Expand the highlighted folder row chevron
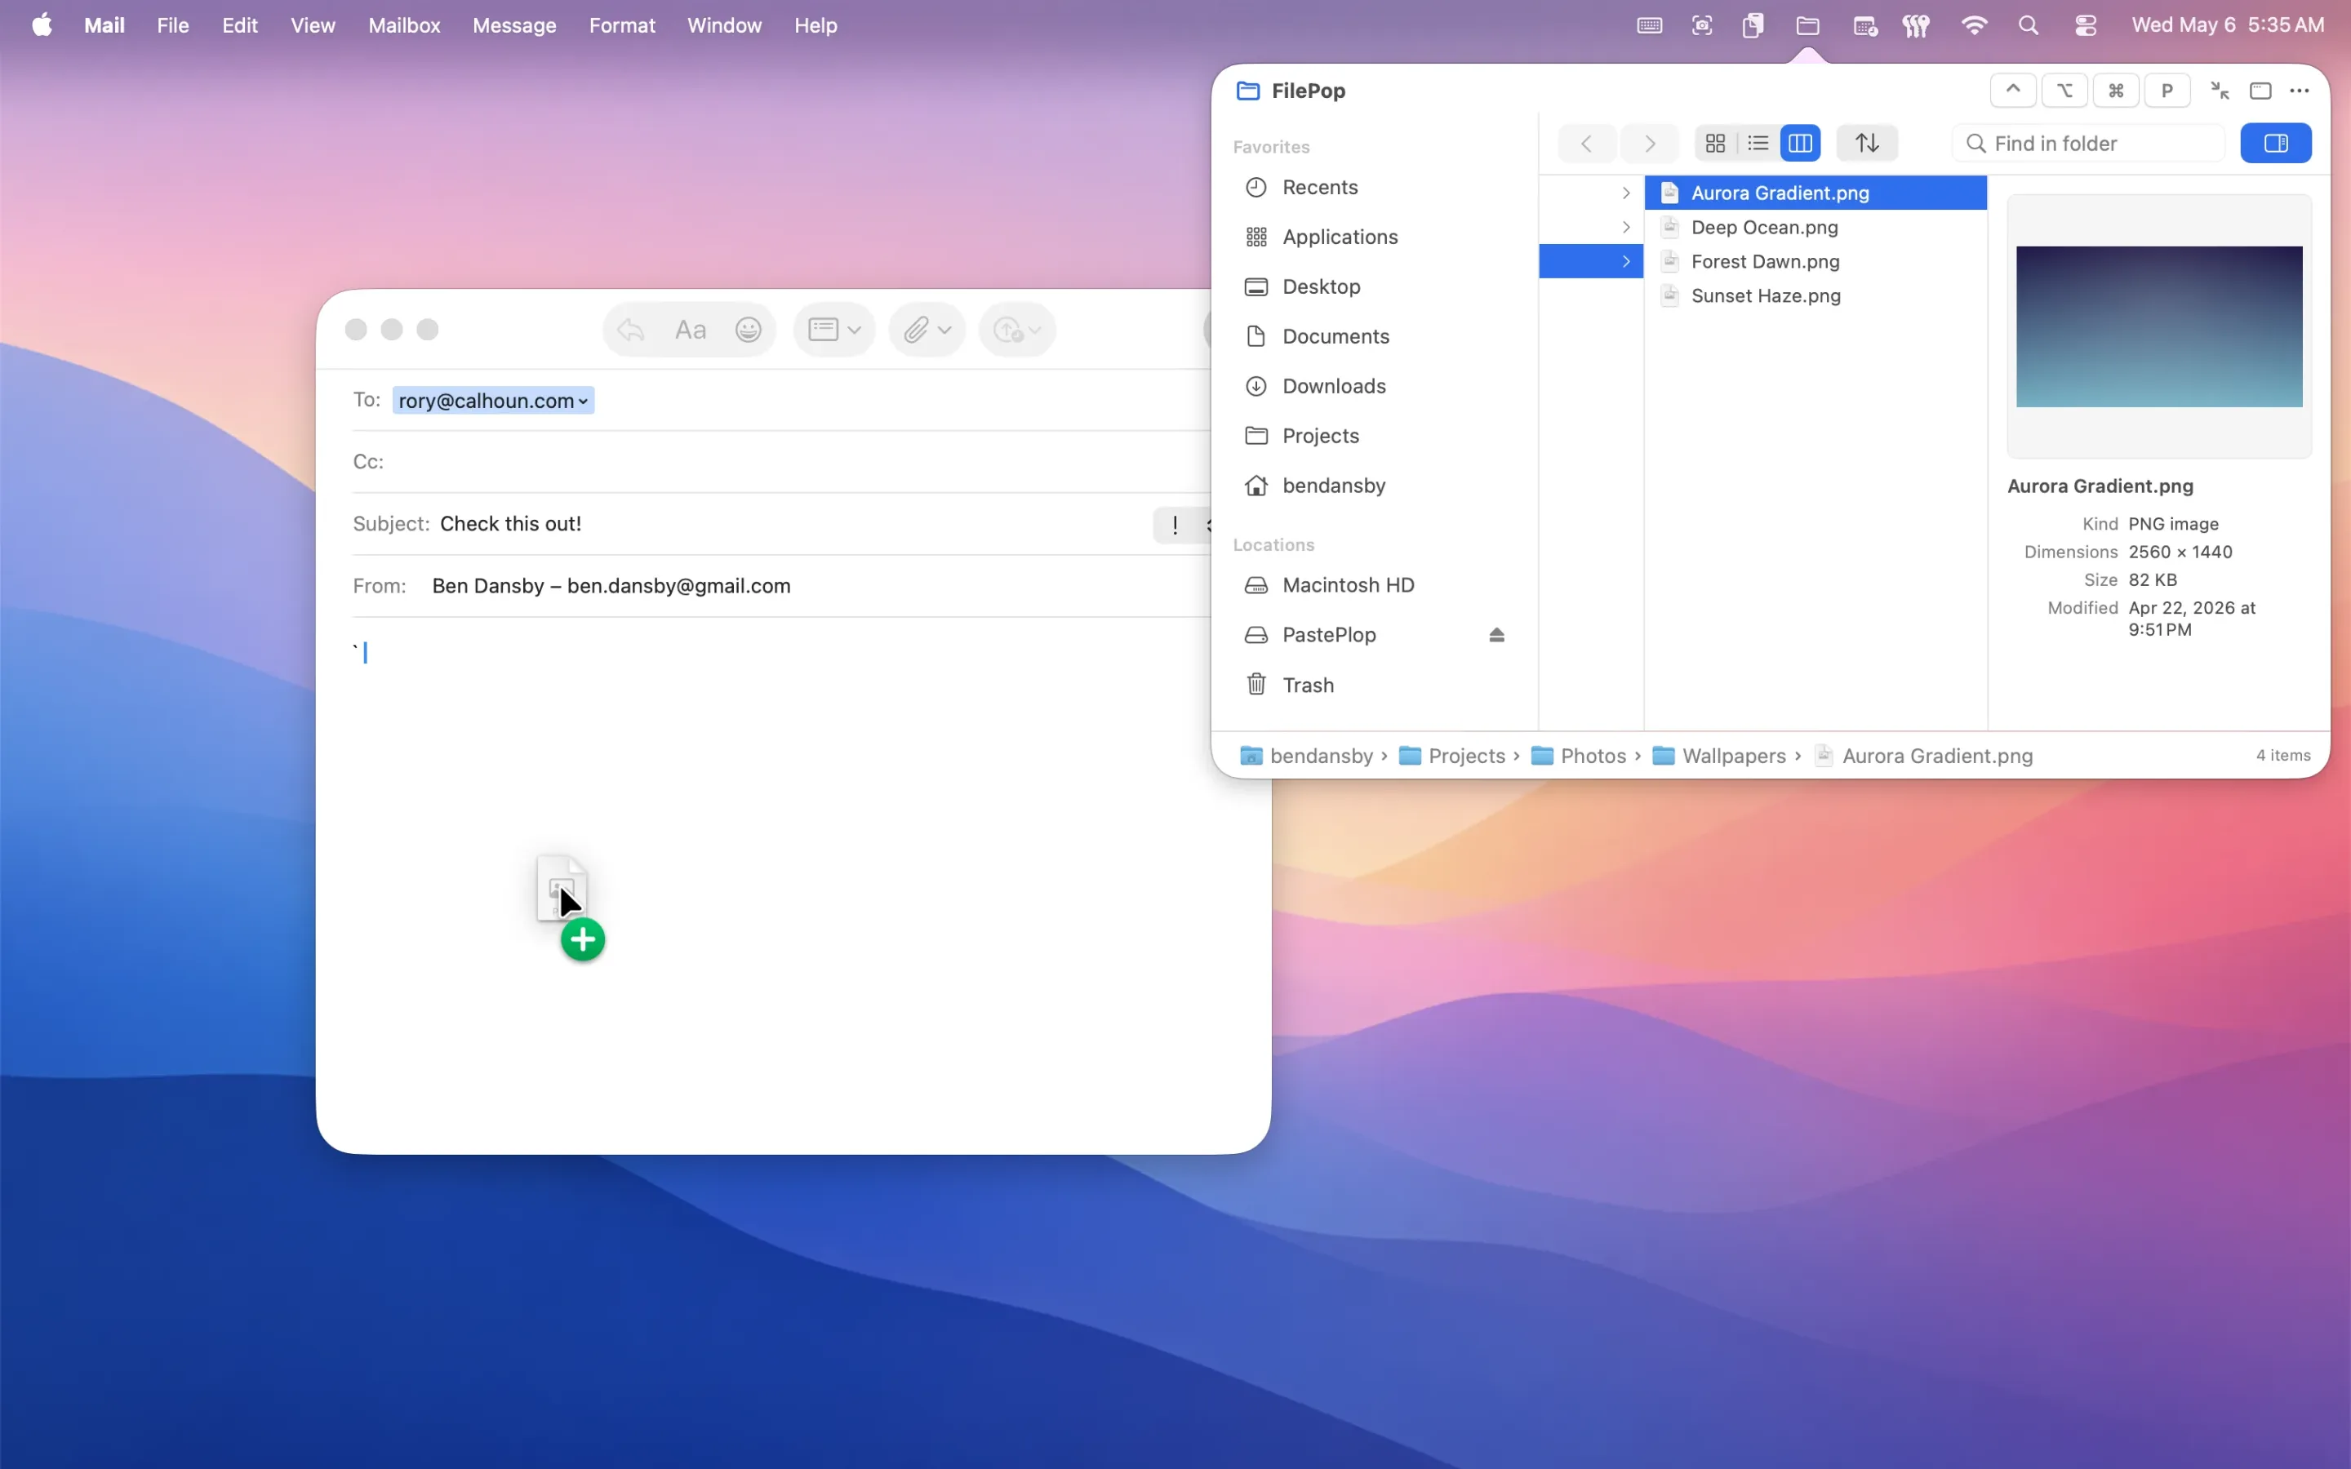 (x=1625, y=261)
